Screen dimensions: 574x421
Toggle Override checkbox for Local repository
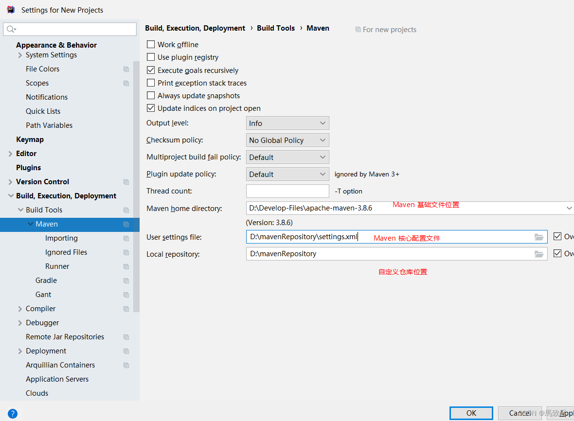557,253
